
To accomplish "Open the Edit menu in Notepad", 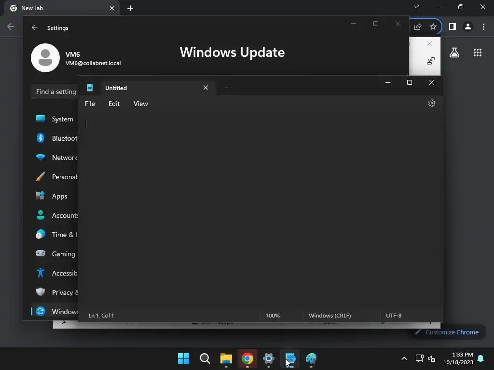I will [114, 104].
